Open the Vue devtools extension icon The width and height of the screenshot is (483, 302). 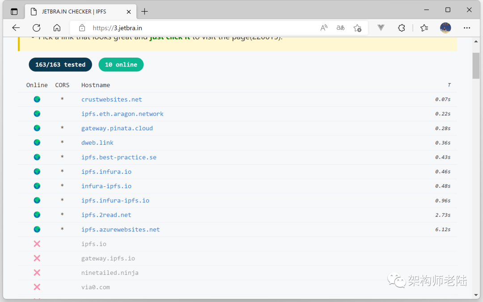[381, 28]
